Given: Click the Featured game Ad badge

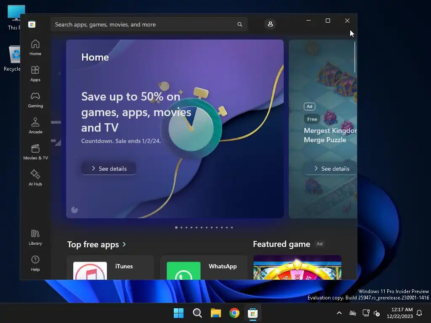Looking at the screenshot, I should click(x=319, y=244).
